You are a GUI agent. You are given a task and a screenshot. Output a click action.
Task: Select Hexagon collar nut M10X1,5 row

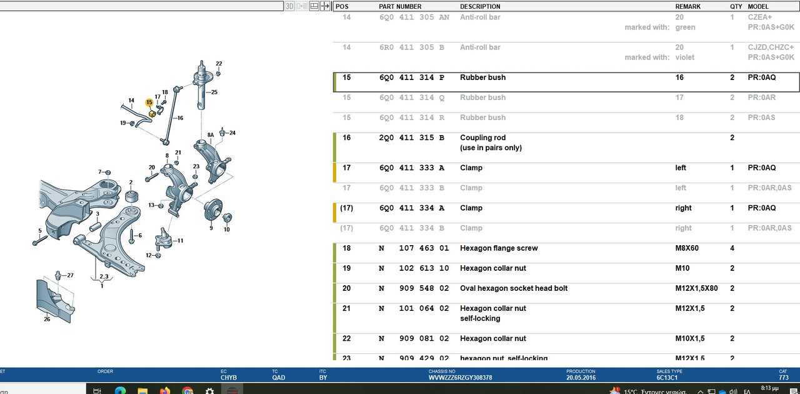(x=566, y=343)
